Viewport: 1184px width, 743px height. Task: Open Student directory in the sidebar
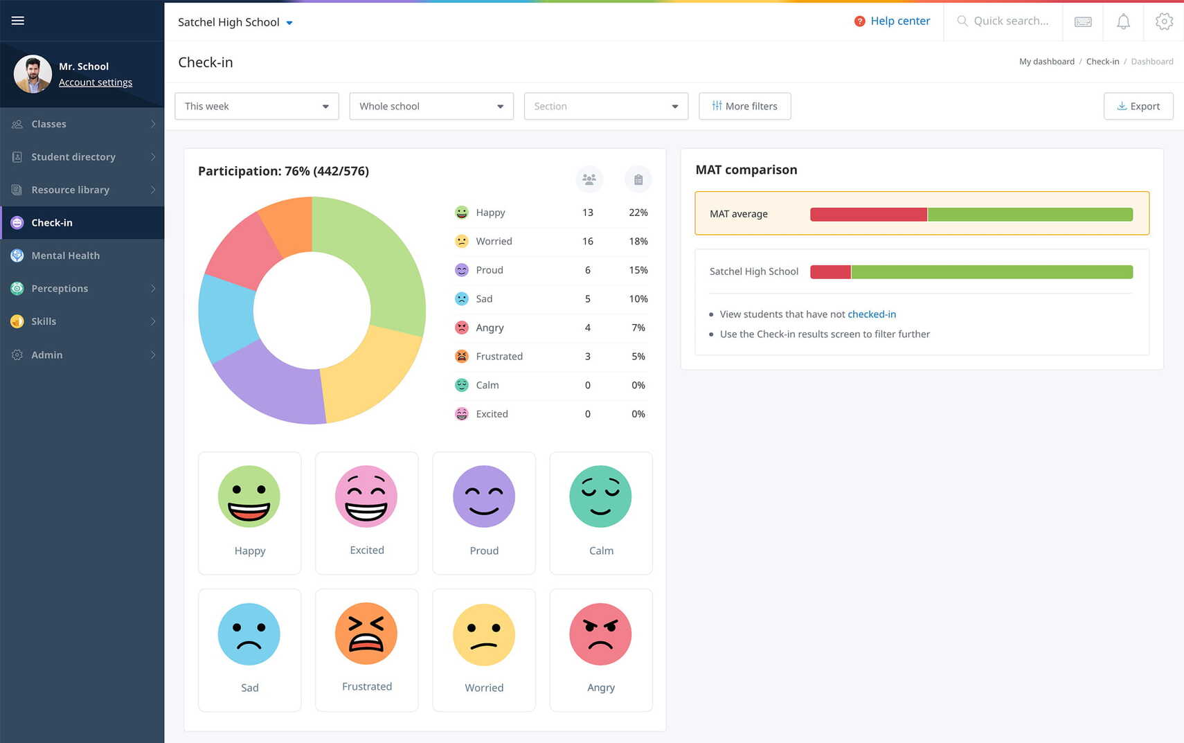82,157
